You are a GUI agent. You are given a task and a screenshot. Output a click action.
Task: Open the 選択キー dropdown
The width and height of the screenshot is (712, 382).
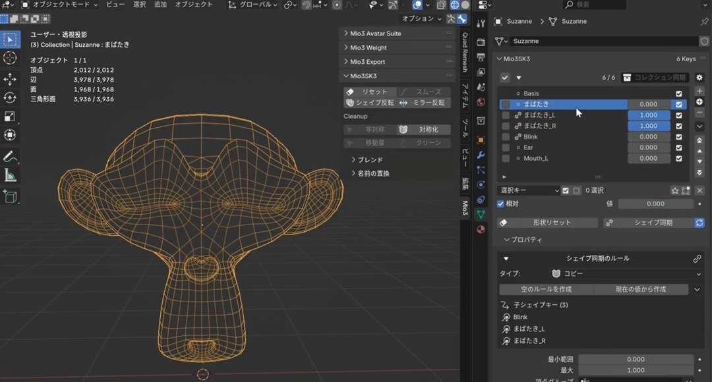pos(529,190)
